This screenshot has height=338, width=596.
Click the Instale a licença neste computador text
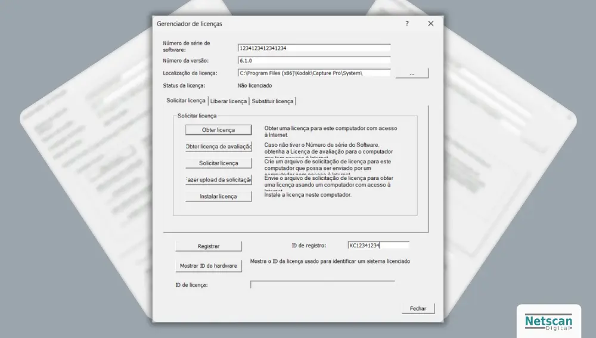pos(308,195)
